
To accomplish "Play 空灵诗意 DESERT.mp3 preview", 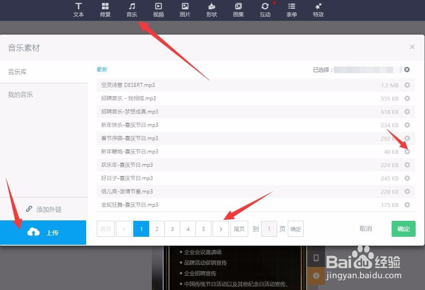I will pyautogui.click(x=407, y=85).
